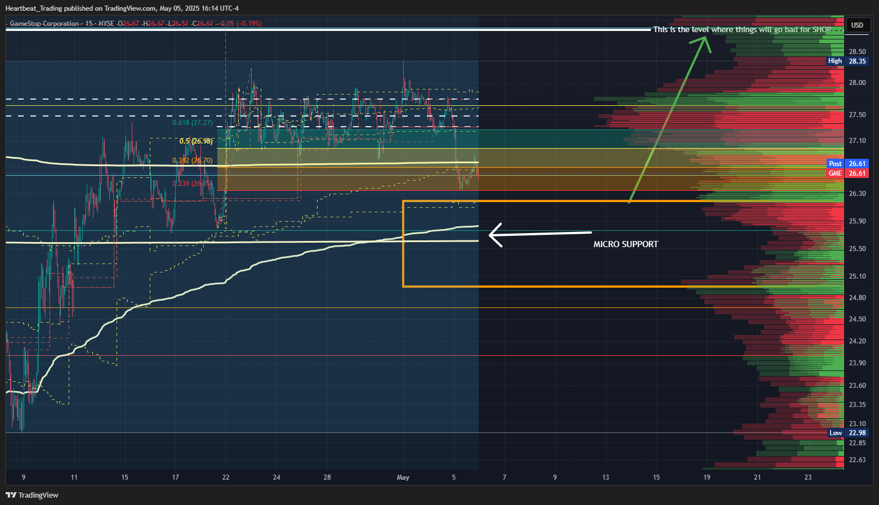Click the NYSE exchange label in the legend
Screen dimensions: 879x505
(106, 24)
